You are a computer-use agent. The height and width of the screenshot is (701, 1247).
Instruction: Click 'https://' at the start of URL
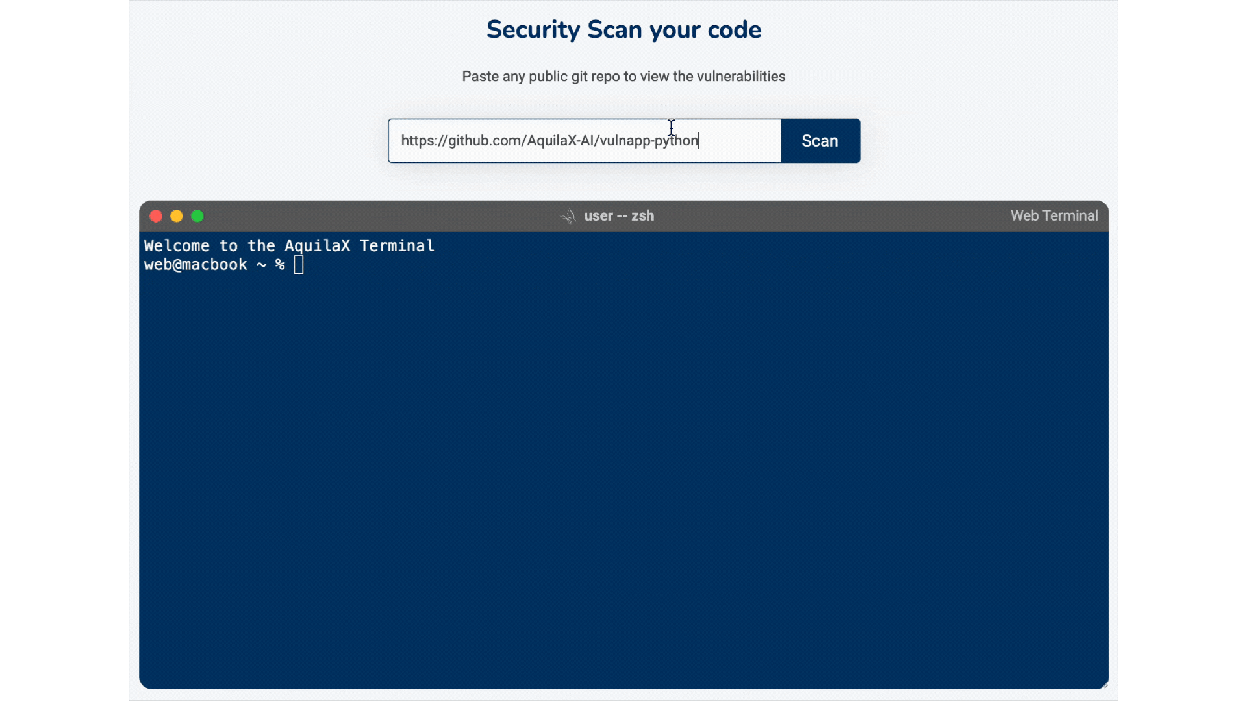(x=422, y=141)
